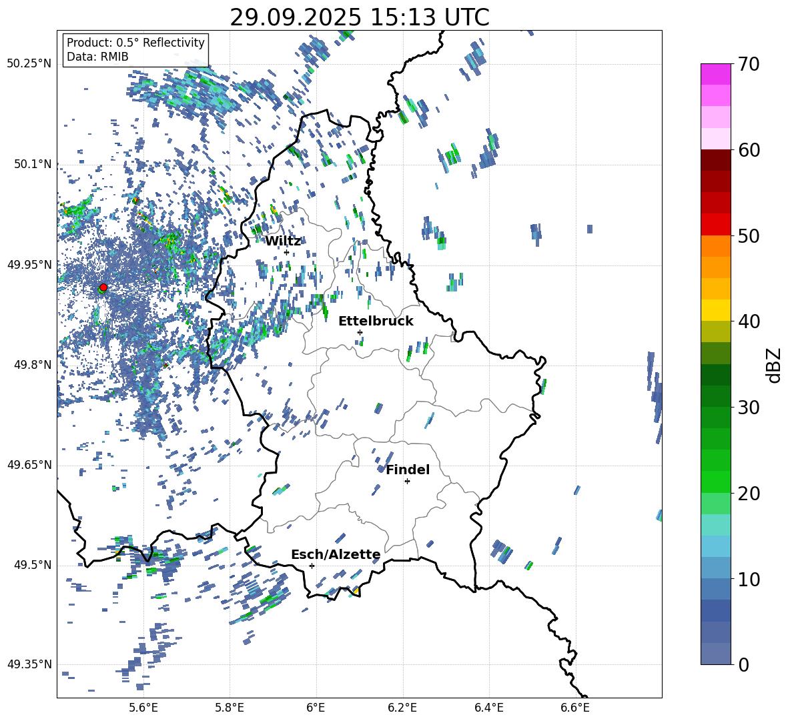The height and width of the screenshot is (721, 790).
Task: Click the orange colorbar swatch just below 50
Action: 715,245
